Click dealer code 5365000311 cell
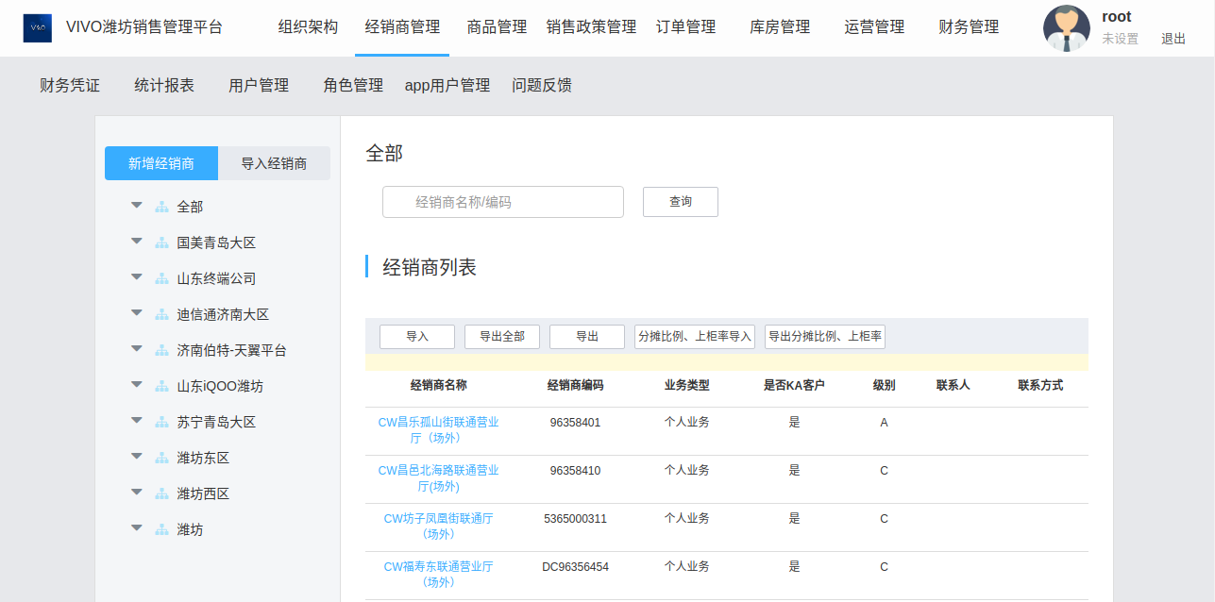This screenshot has width=1215, height=602. (576, 519)
